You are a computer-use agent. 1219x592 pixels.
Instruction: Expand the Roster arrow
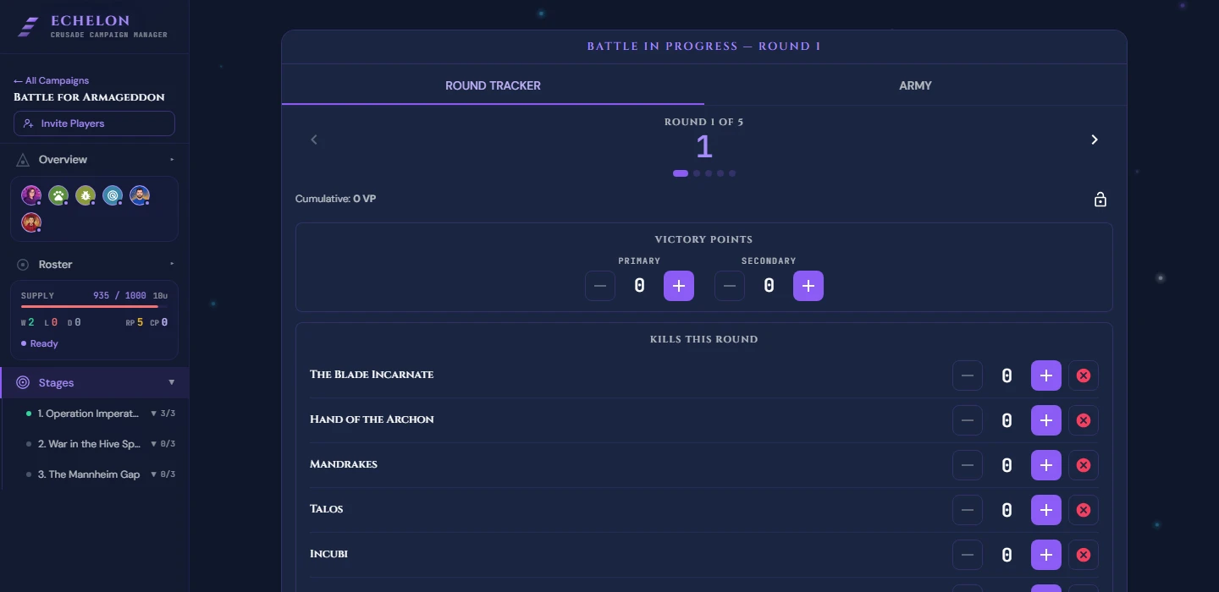click(172, 264)
